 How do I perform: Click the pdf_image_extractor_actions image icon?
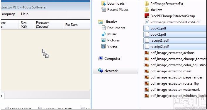coord(147,53)
